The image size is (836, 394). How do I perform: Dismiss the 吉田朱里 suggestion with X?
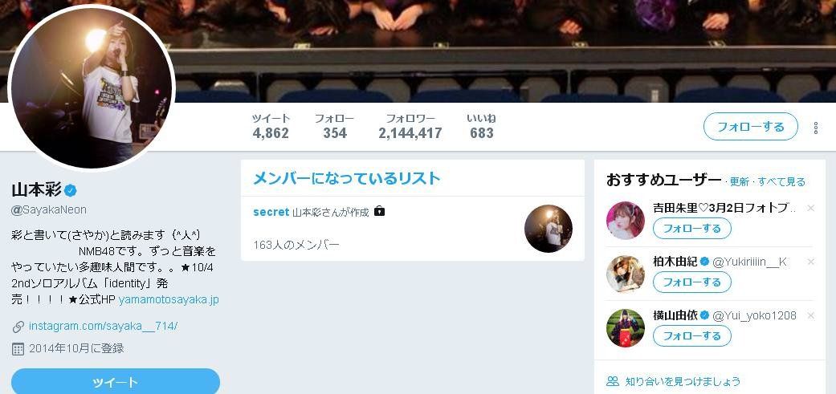[x=811, y=208]
